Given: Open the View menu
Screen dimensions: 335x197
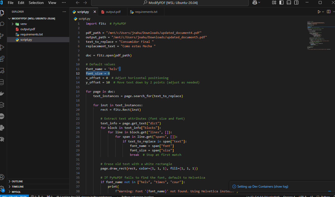Looking at the screenshot, I should (x=52, y=3).
